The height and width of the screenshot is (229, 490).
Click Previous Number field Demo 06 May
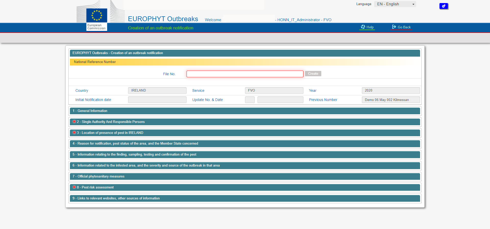pyautogui.click(x=391, y=100)
